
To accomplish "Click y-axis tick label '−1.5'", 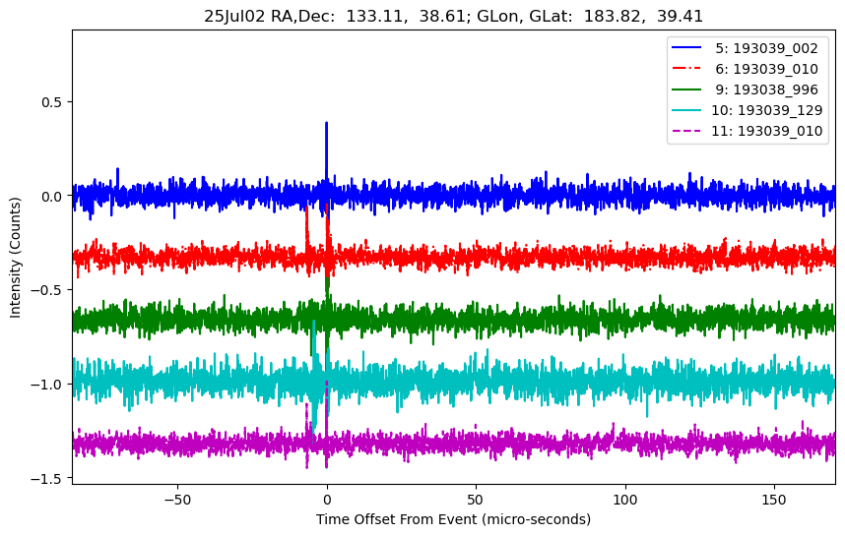I will click(47, 478).
